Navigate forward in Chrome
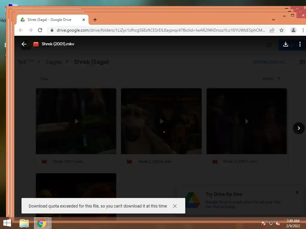The width and height of the screenshot is (306, 229). pyautogui.click(x=30, y=30)
